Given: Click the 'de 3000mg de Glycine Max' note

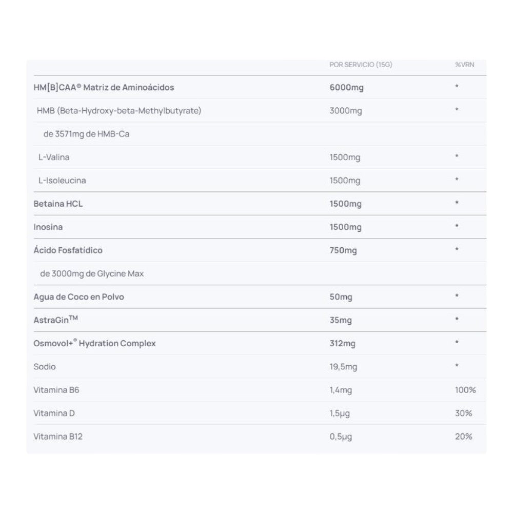Looking at the screenshot, I should coord(92,273).
